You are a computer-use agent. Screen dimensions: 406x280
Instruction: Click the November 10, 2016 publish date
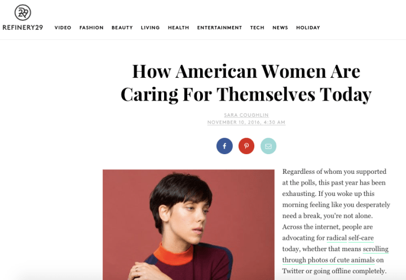point(246,123)
